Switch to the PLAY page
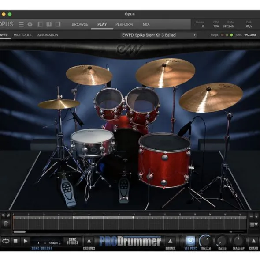The width and height of the screenshot is (260, 261). pos(102,24)
